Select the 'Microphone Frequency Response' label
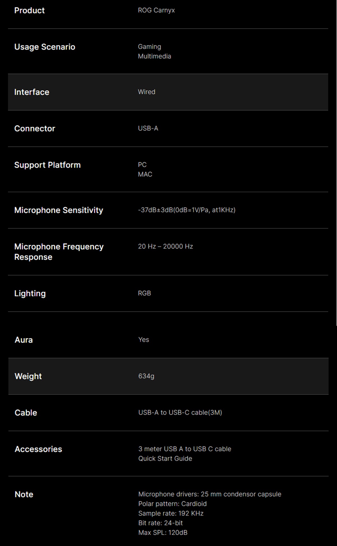The height and width of the screenshot is (546, 337). 59,252
